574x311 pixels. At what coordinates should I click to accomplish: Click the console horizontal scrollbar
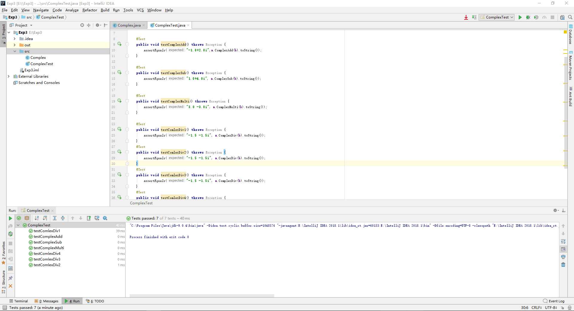[202, 296]
